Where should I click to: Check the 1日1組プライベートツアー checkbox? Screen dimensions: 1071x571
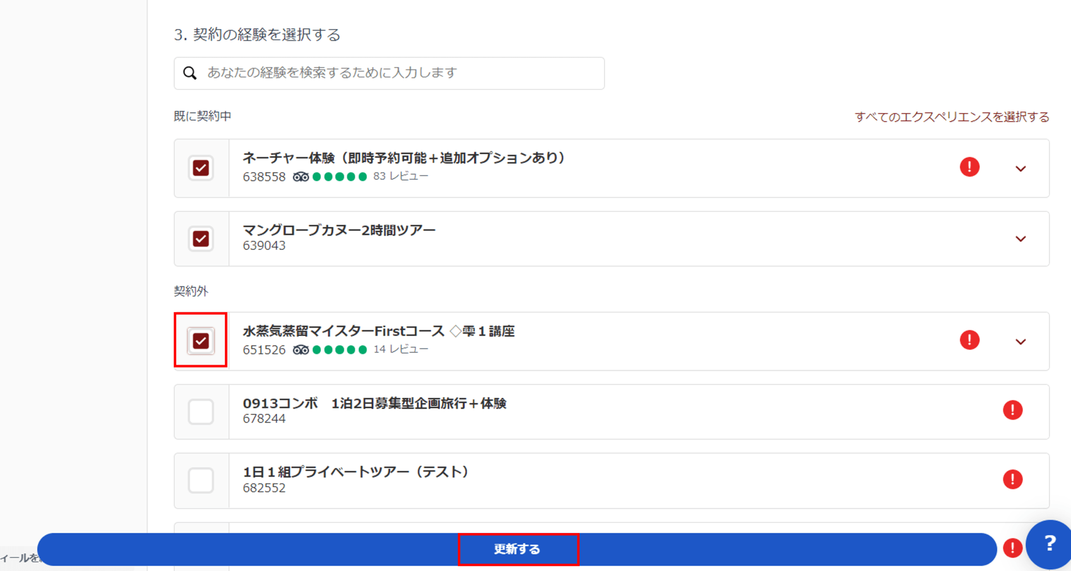(201, 480)
